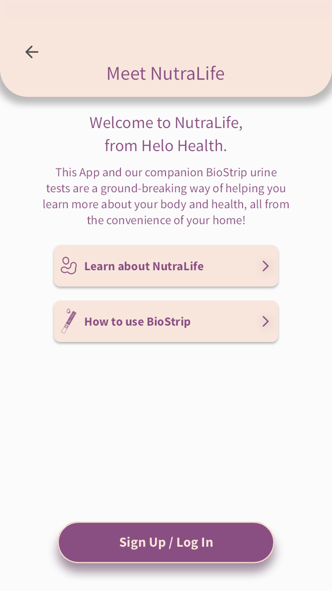Click the "Meet NutraLife" header title
Screen dimensions: 332x591
[x=166, y=73]
